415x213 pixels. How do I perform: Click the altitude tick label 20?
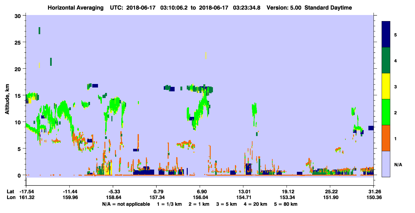[19, 69]
